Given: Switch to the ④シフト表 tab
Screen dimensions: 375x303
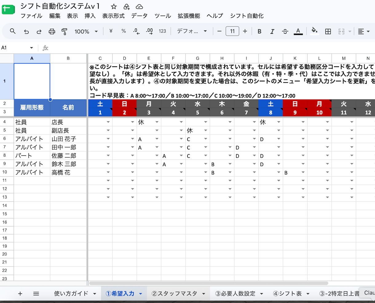Looking at the screenshot, I should [287, 293].
